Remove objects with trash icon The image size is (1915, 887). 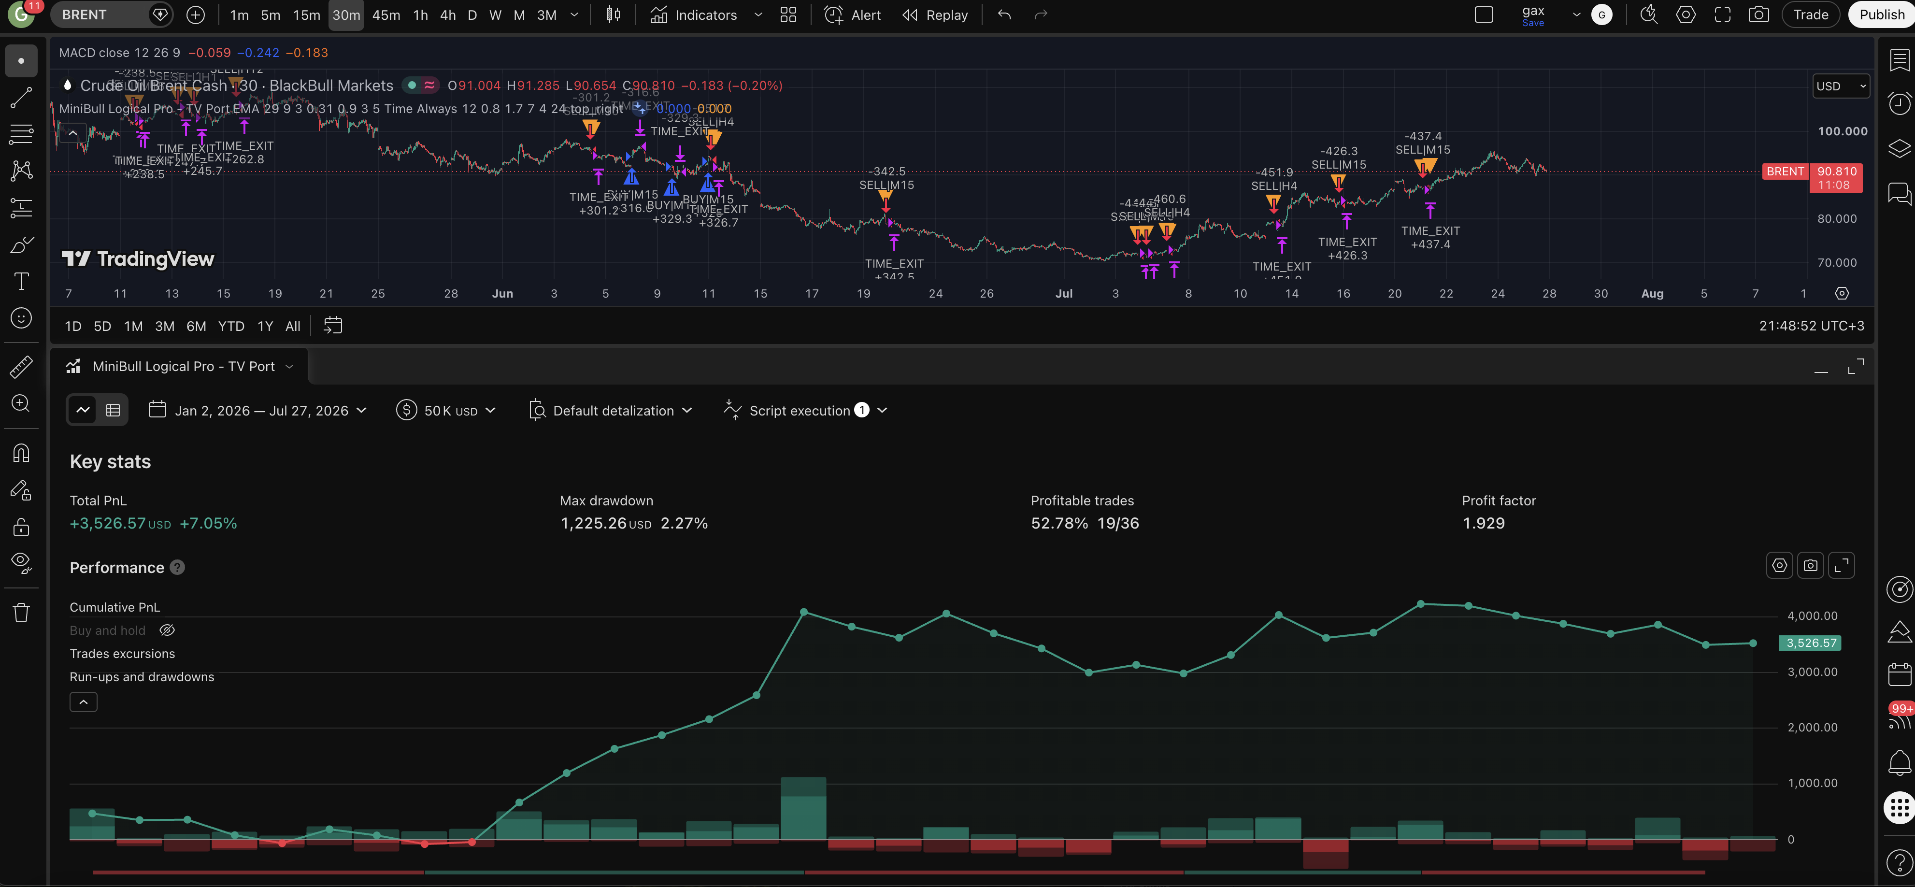[x=21, y=613]
